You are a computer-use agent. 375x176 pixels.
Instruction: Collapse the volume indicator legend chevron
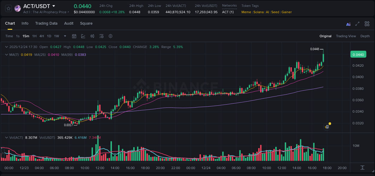tap(6, 138)
